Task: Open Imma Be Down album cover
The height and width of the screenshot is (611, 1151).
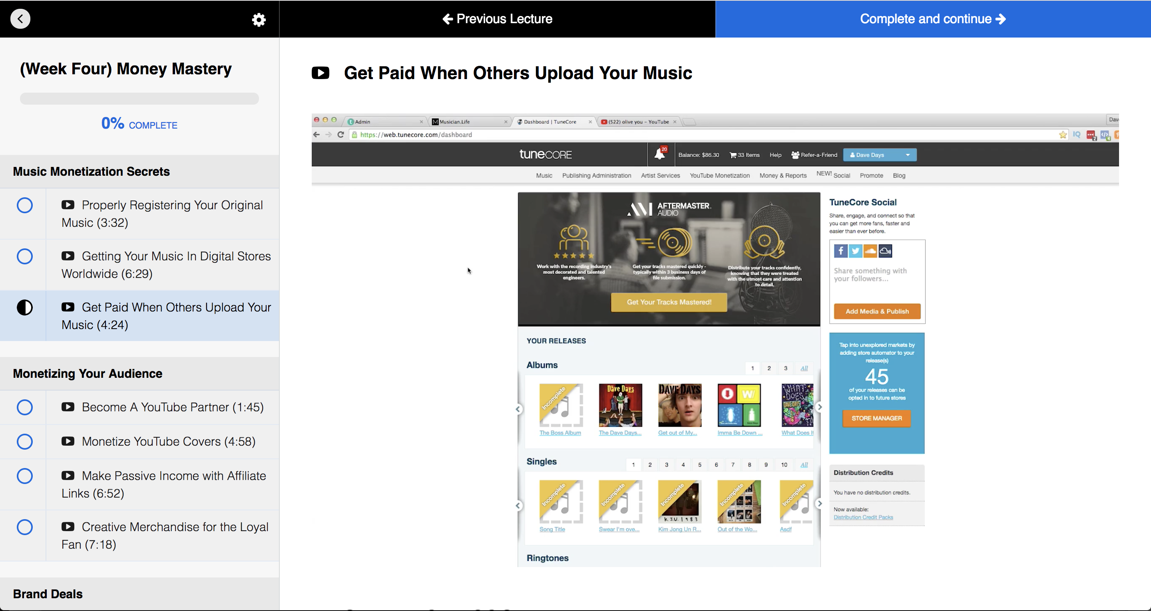Action: (x=739, y=405)
